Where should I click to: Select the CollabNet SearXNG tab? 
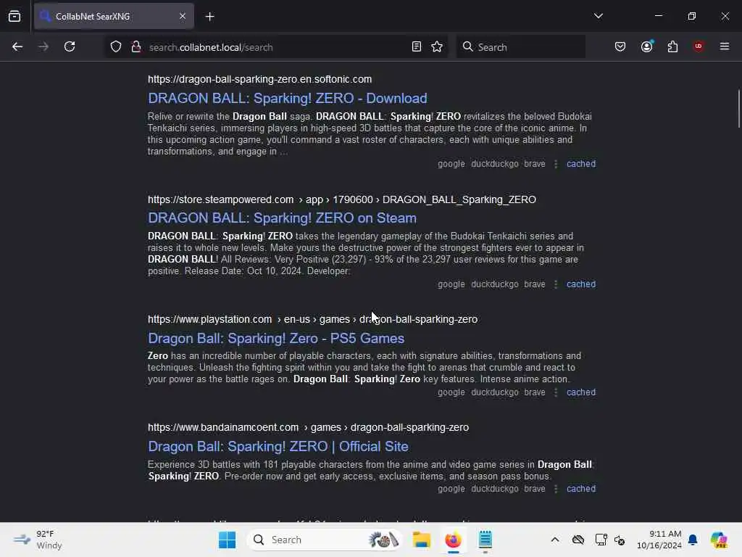tap(114, 16)
